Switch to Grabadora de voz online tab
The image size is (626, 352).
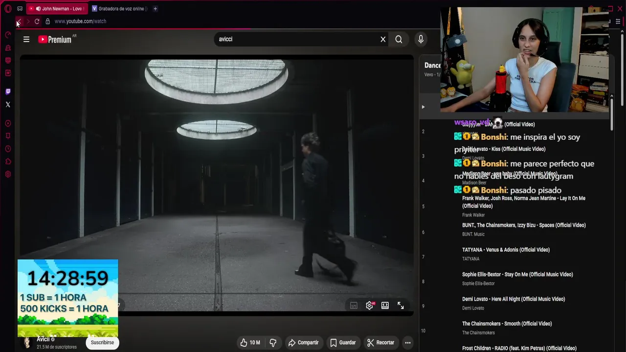pyautogui.click(x=120, y=9)
